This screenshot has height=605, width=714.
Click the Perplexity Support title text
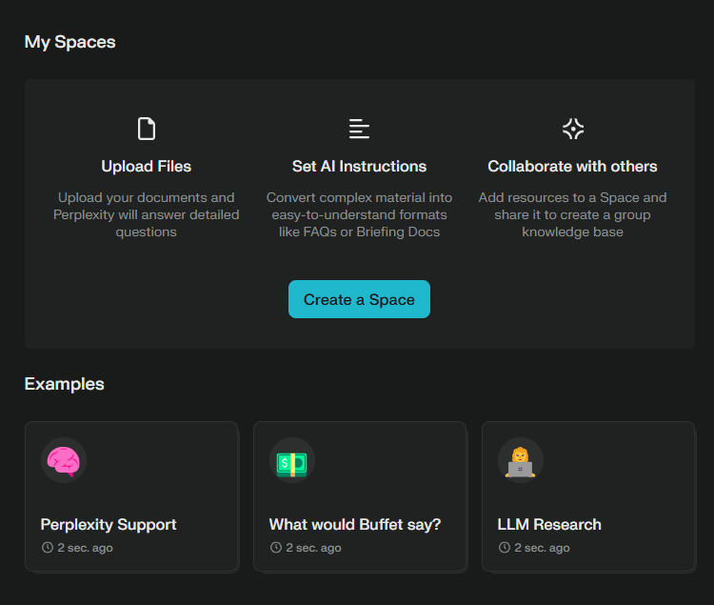coord(109,525)
